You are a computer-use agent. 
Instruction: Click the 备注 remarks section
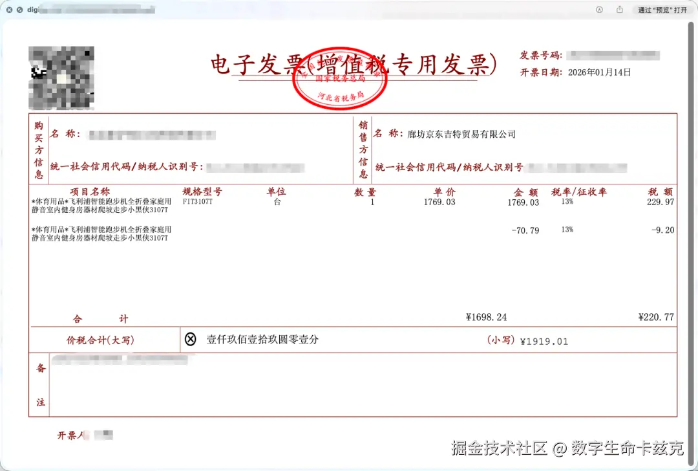pos(40,385)
